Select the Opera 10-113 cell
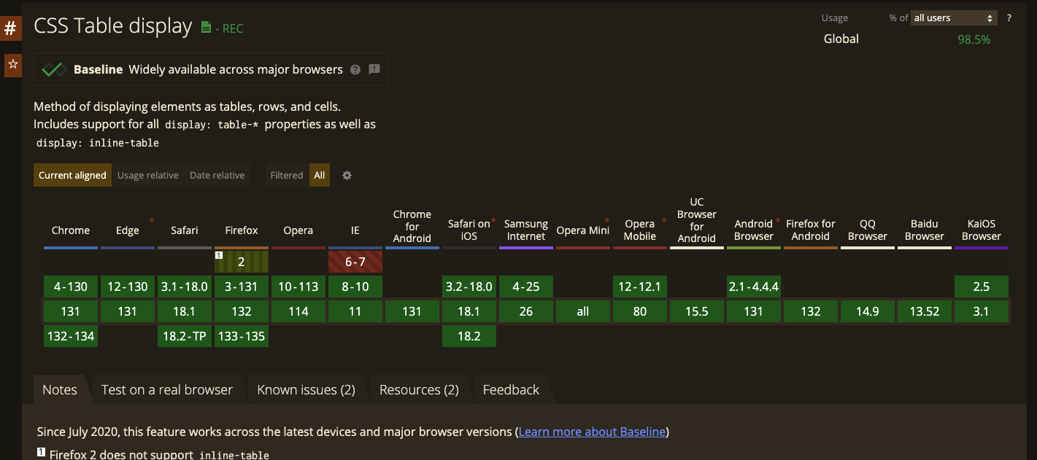This screenshot has height=460, width=1037. pos(298,286)
